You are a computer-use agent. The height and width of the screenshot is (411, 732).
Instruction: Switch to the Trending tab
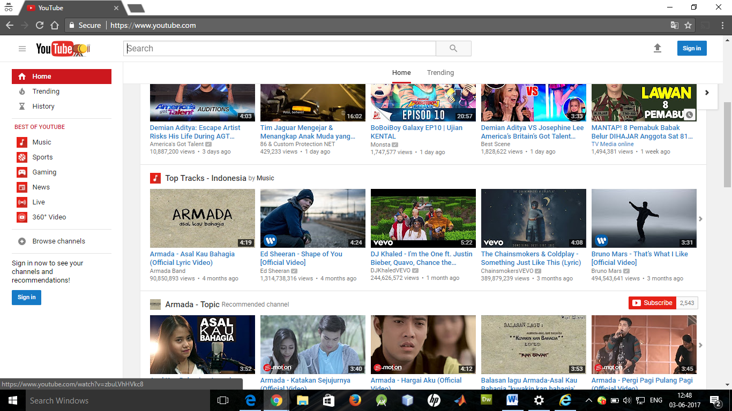point(440,73)
